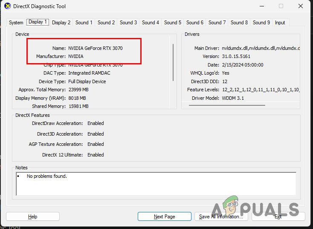Select the Sound 8 tab
Screen dimensions: 313x229
(239, 23)
